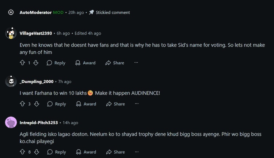This screenshot has height=158, width=274.
Task: Share VillageVast2393's comment
Action: tap(115, 63)
